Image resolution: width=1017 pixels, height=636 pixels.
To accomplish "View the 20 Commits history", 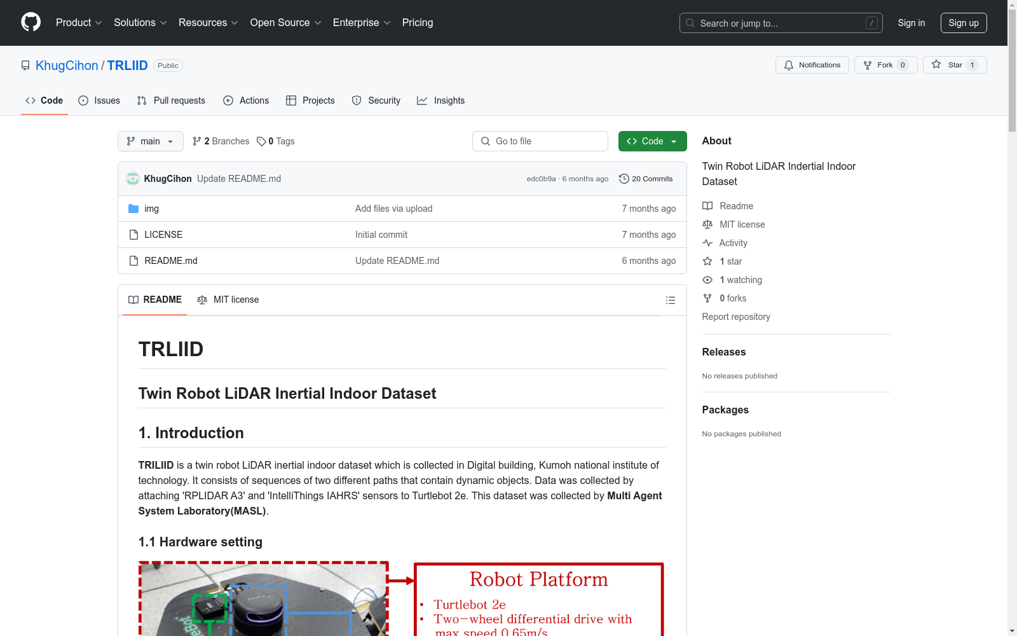I will coord(646,179).
